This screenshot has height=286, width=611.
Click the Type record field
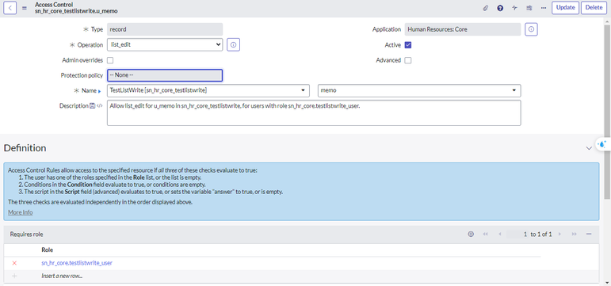pos(165,29)
